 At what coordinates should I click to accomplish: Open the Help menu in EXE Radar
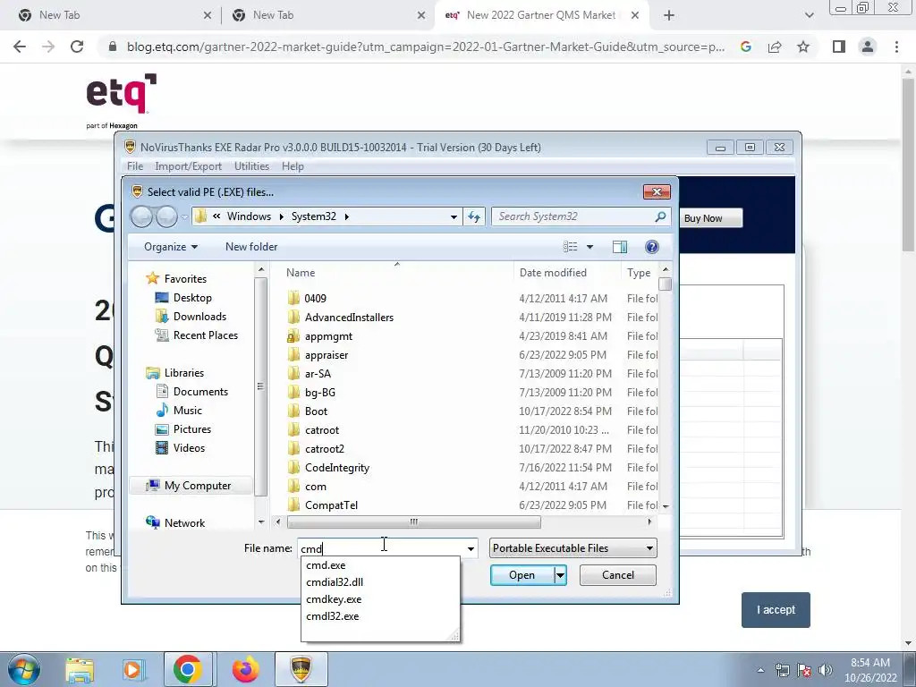pos(293,166)
